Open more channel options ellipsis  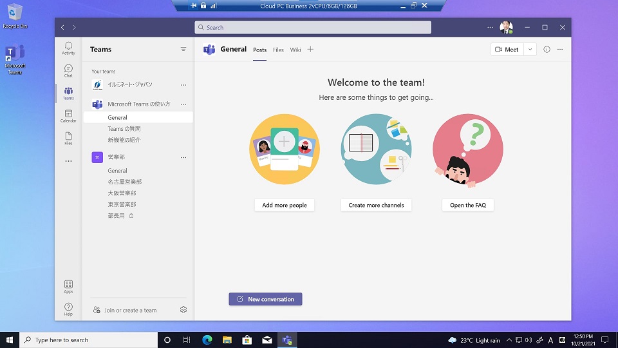560,50
